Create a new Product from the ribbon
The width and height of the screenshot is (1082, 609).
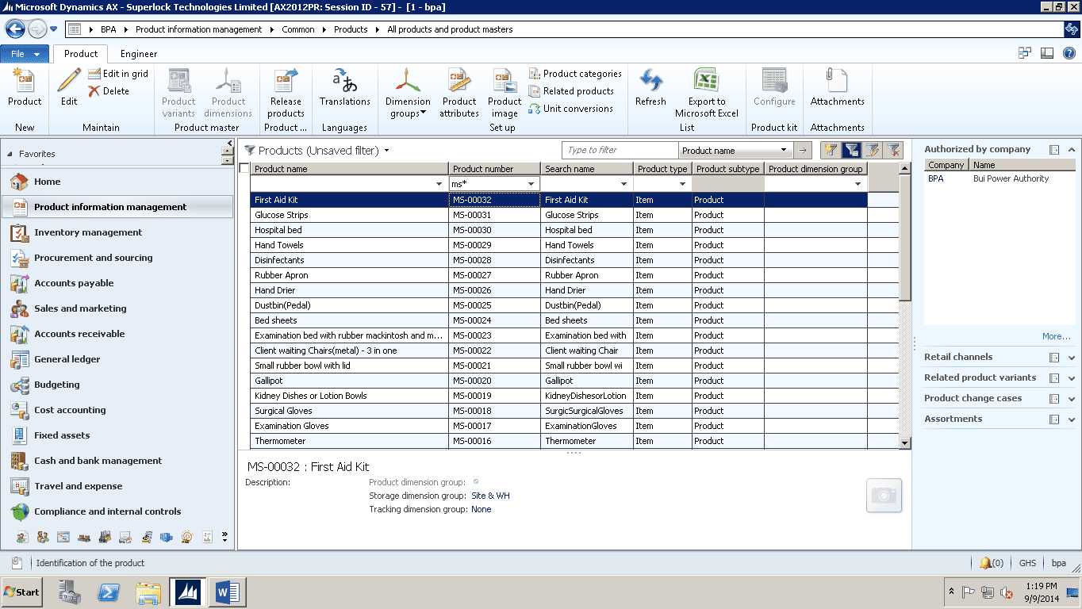[x=25, y=83]
